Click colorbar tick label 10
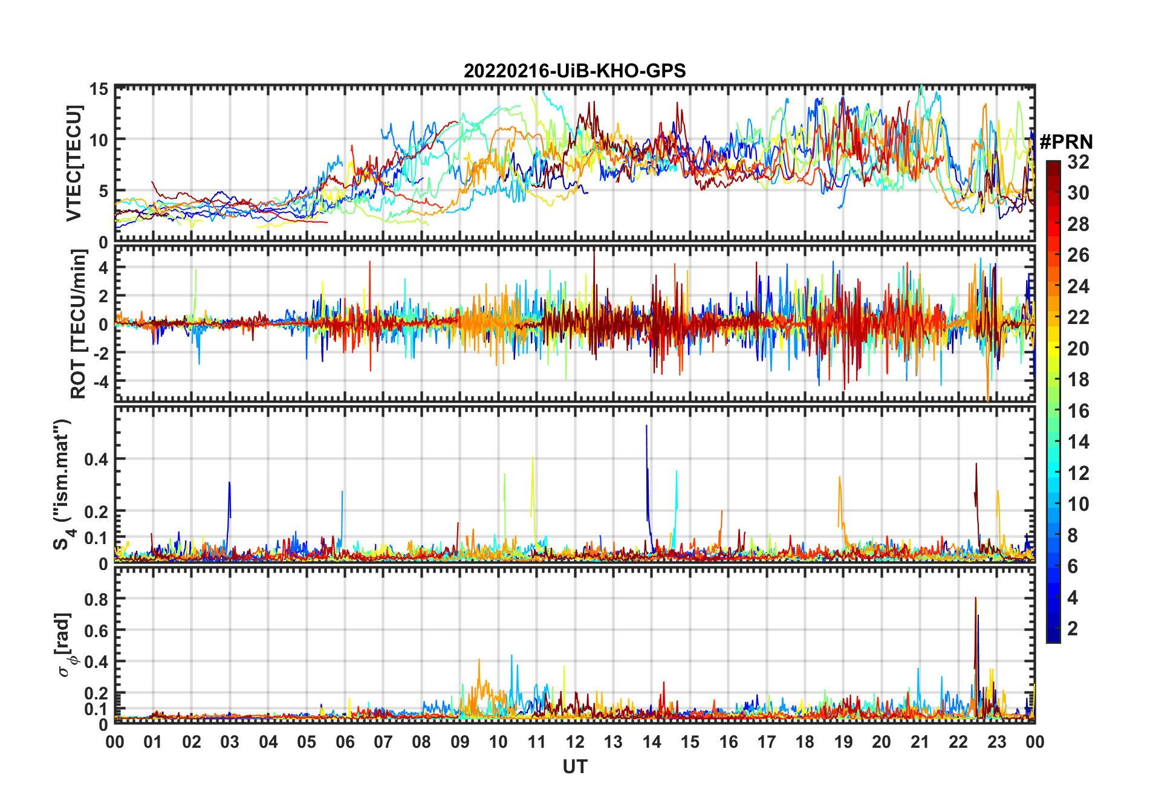This screenshot has width=1150, height=804. pyautogui.click(x=1078, y=504)
